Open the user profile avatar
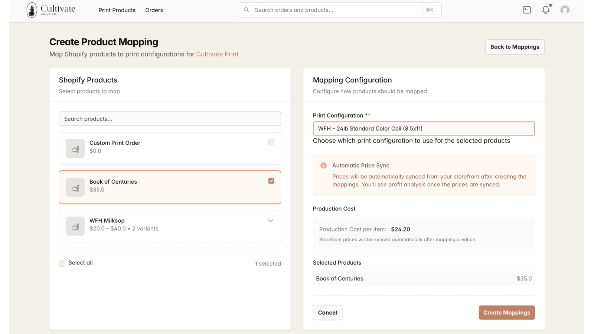Image resolution: width=594 pixels, height=334 pixels. point(565,10)
